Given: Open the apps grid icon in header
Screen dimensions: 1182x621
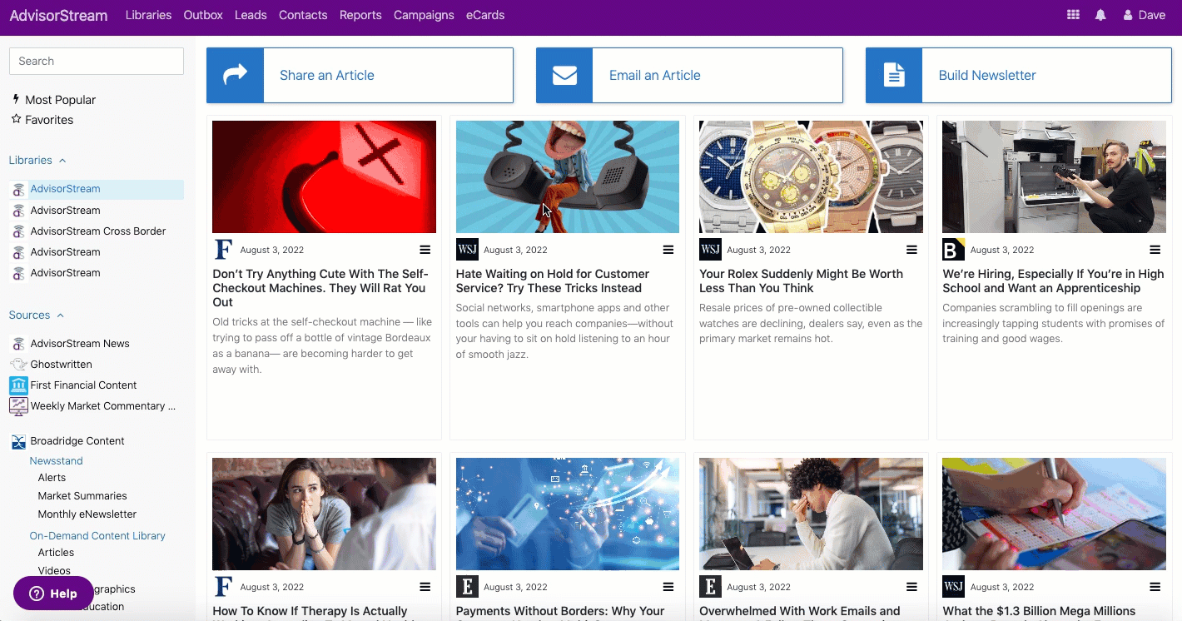Looking at the screenshot, I should pyautogui.click(x=1074, y=15).
